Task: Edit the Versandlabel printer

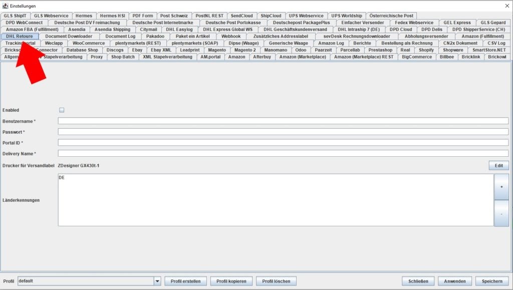Action: point(498,165)
